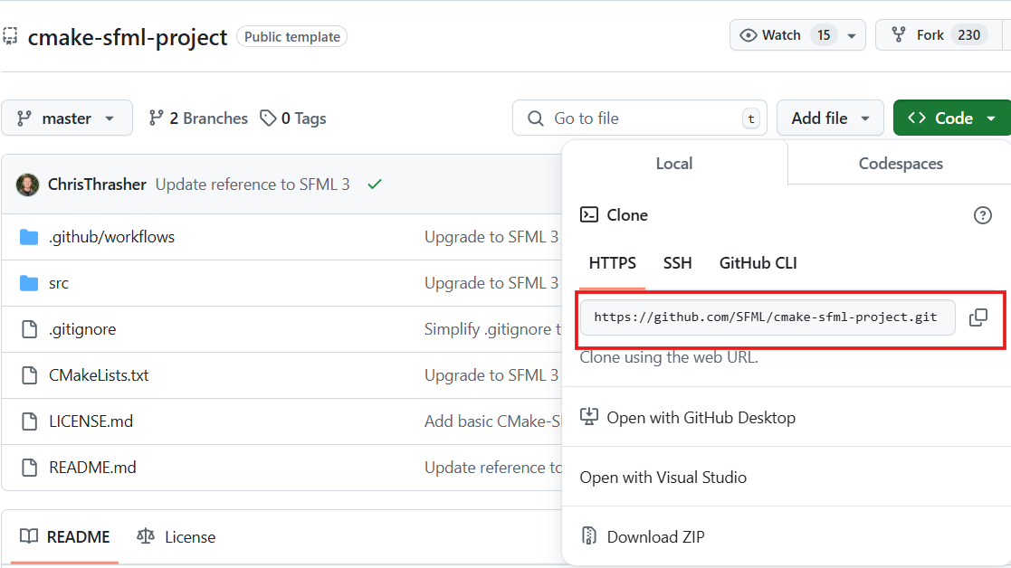Screen dimensions: 1011x568
Task: Click Open with Visual Studio
Action: point(663,478)
